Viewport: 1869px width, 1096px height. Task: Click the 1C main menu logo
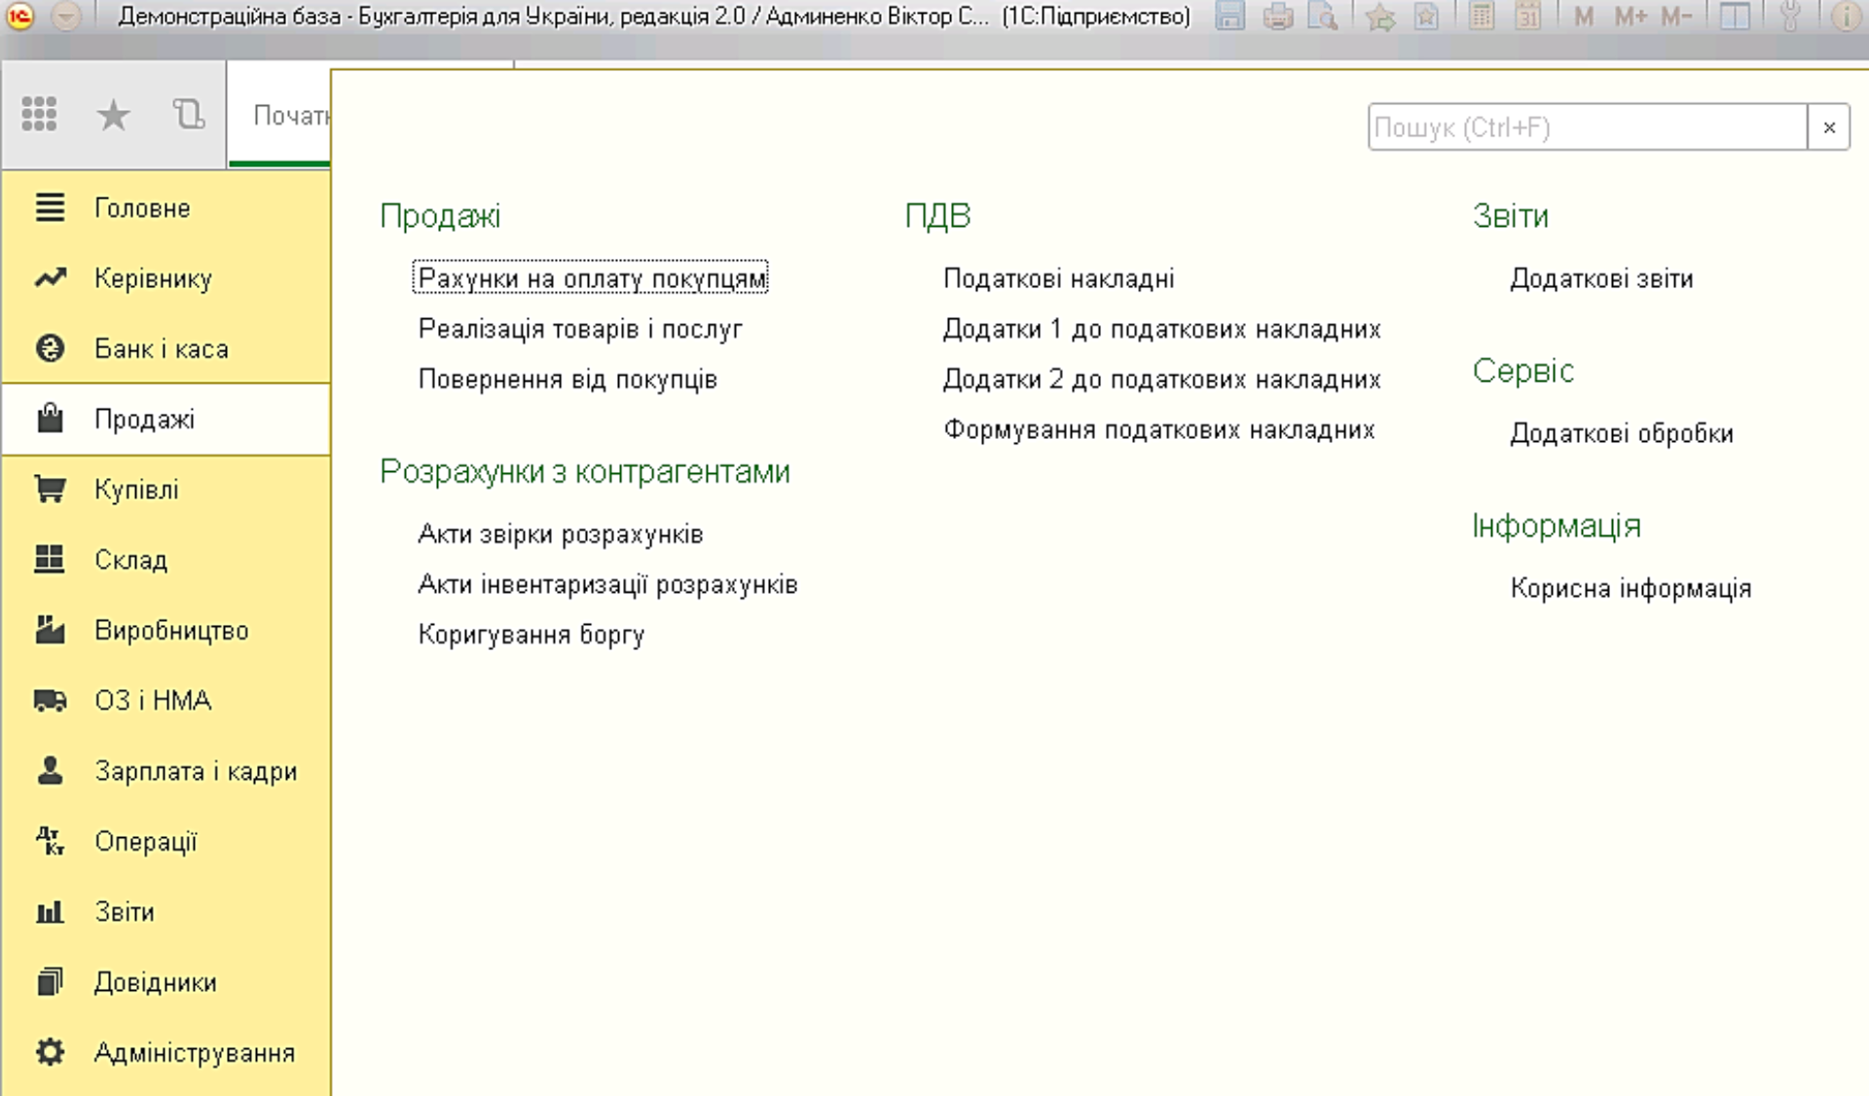tap(19, 16)
